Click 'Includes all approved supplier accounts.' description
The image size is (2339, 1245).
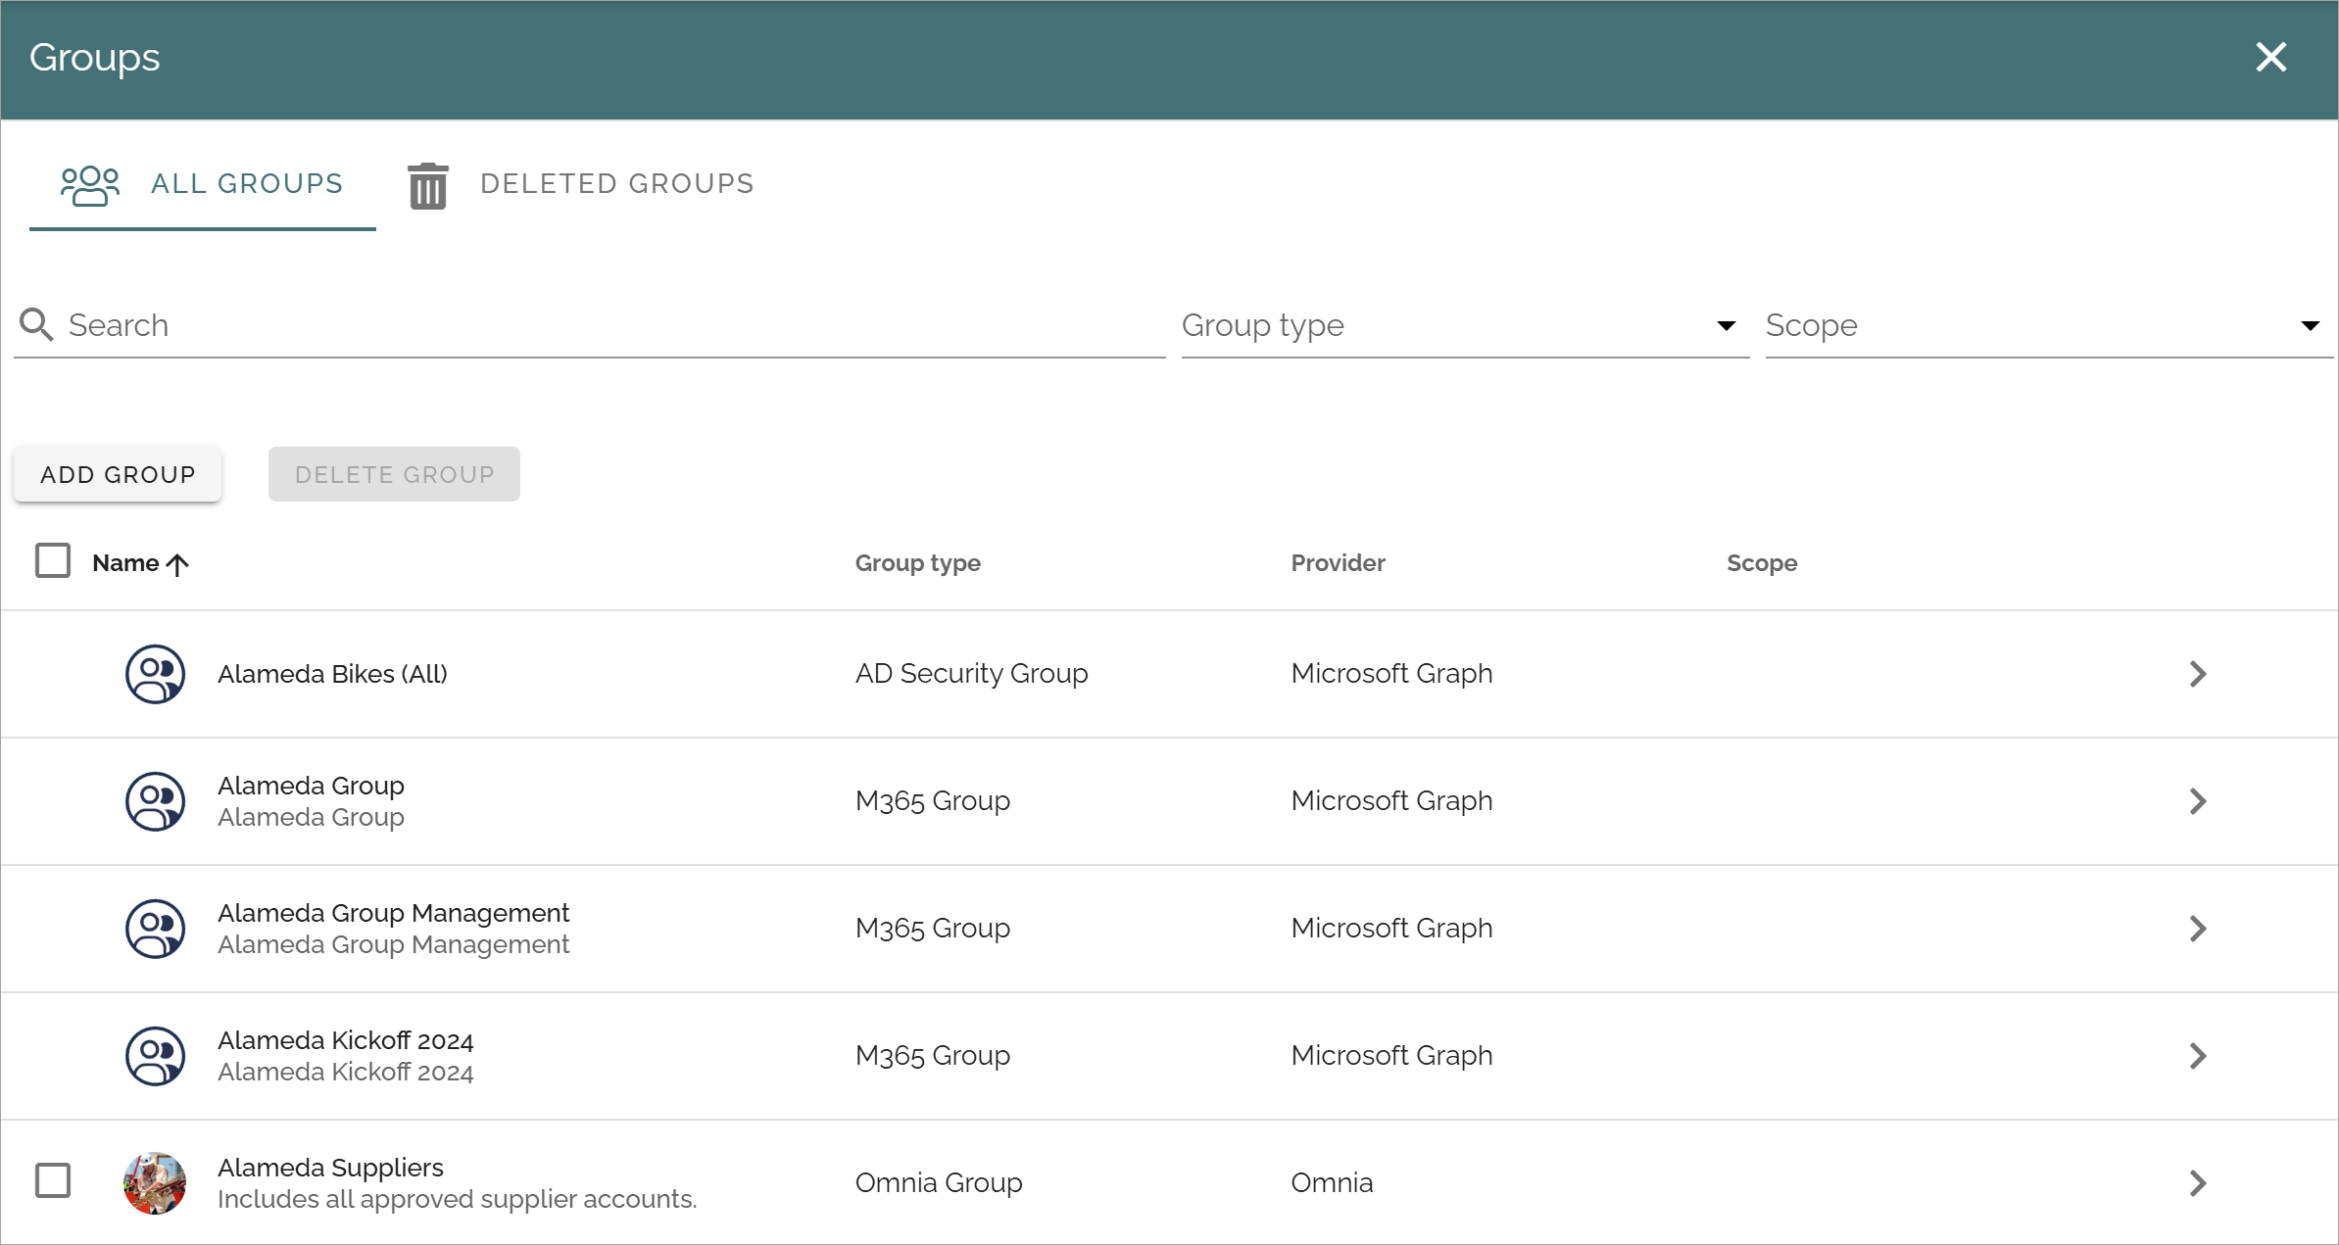pos(458,1199)
